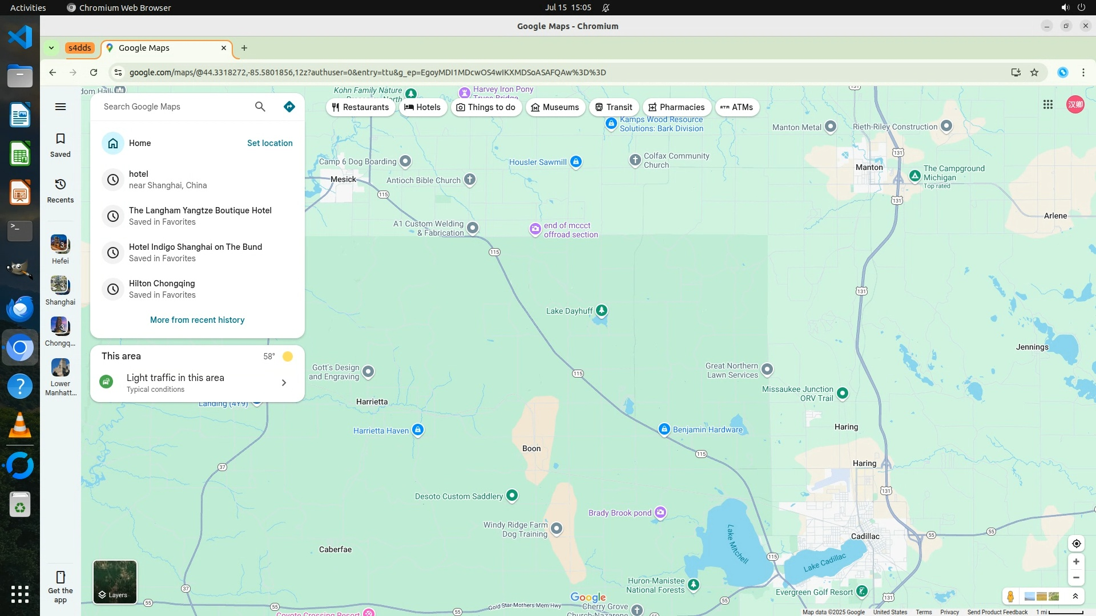Open the Chromium three-dot menu

click(1083, 72)
